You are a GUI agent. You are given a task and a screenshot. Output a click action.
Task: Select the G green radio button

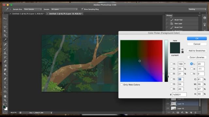171,84
